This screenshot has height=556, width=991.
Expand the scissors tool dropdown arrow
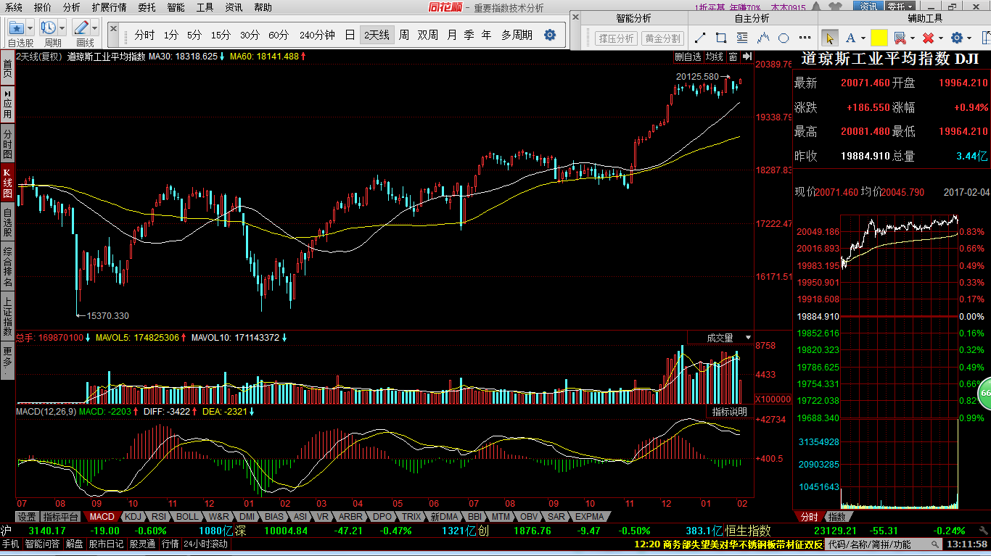pyautogui.click(x=913, y=38)
